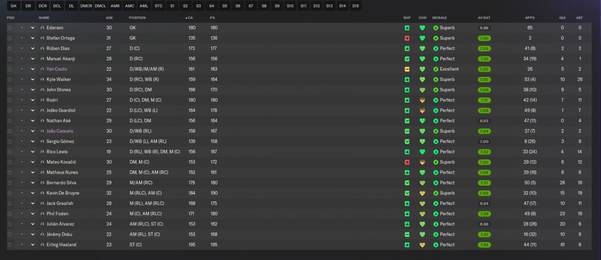This screenshot has height=260, width=601.
Task: Click Yan Couto's yellow shape icon
Action: pyautogui.click(x=407, y=69)
